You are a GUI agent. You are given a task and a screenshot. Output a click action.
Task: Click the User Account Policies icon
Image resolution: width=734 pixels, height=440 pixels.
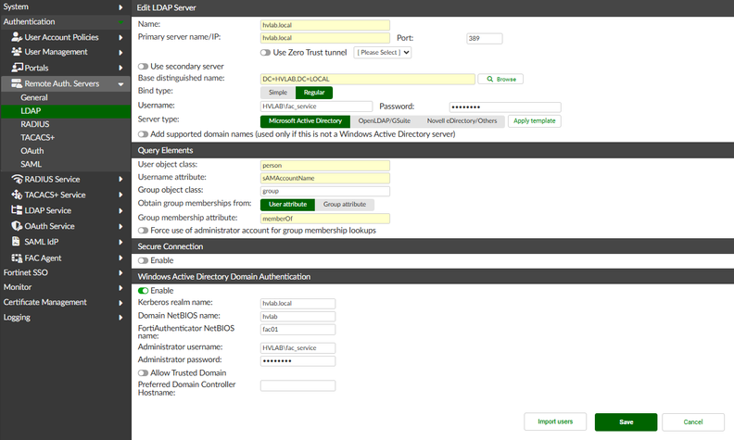[17, 37]
